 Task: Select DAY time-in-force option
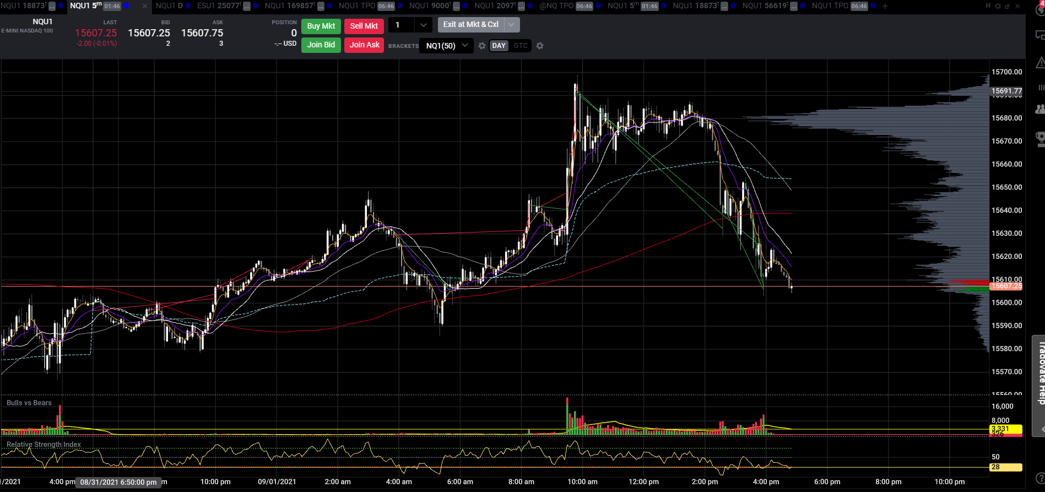[499, 46]
